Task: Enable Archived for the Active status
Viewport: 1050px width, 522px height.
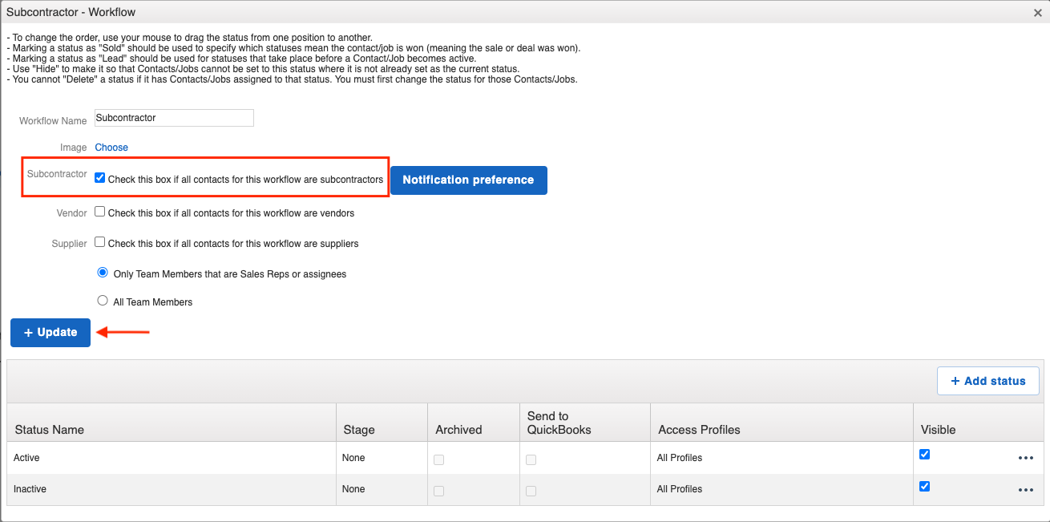Action: tap(438, 459)
